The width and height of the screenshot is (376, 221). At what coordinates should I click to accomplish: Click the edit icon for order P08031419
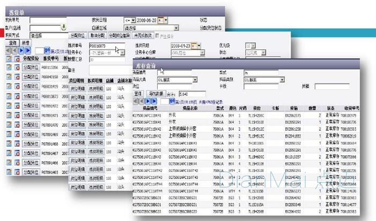9,86
